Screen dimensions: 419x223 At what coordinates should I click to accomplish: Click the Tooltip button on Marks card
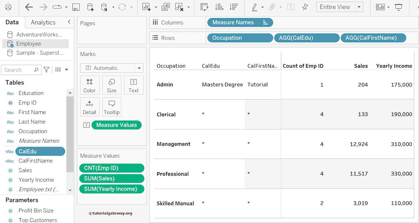coord(112,107)
